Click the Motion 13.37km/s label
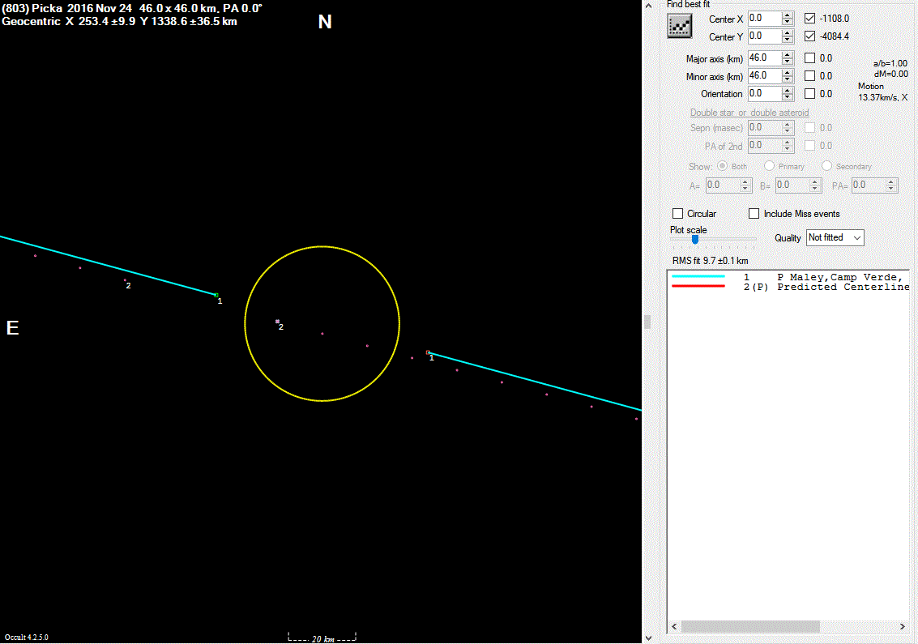The width and height of the screenshot is (918, 644). [883, 92]
